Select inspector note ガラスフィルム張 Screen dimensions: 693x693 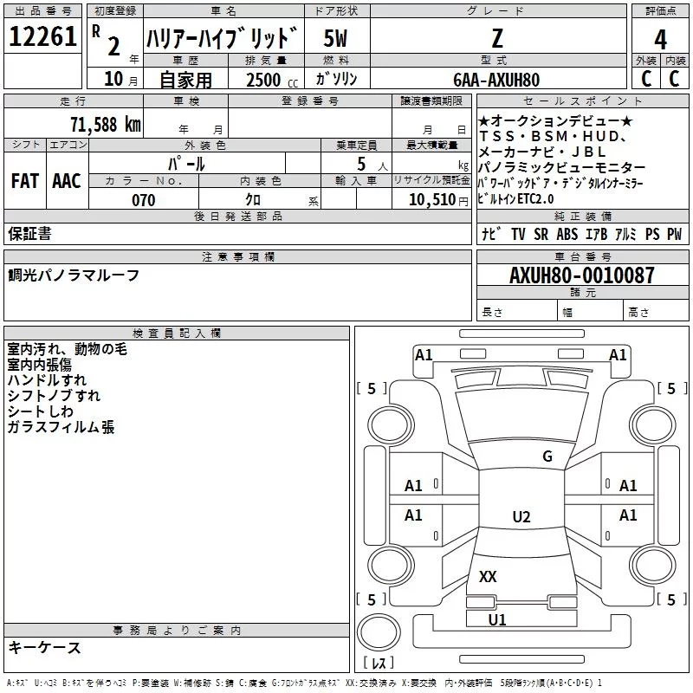[61, 427]
